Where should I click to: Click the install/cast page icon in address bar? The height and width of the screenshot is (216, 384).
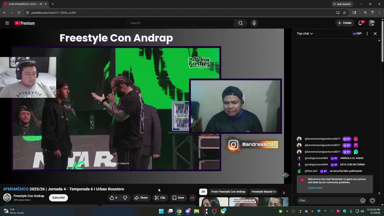(x=338, y=13)
